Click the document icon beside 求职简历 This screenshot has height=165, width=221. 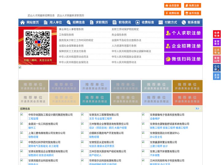[91, 22]
